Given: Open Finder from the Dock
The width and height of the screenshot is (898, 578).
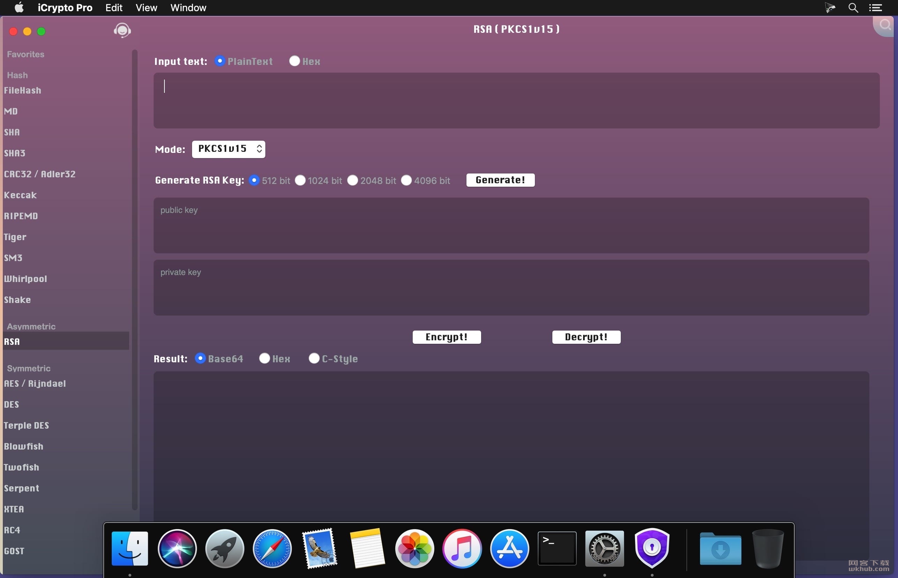Looking at the screenshot, I should (x=130, y=548).
